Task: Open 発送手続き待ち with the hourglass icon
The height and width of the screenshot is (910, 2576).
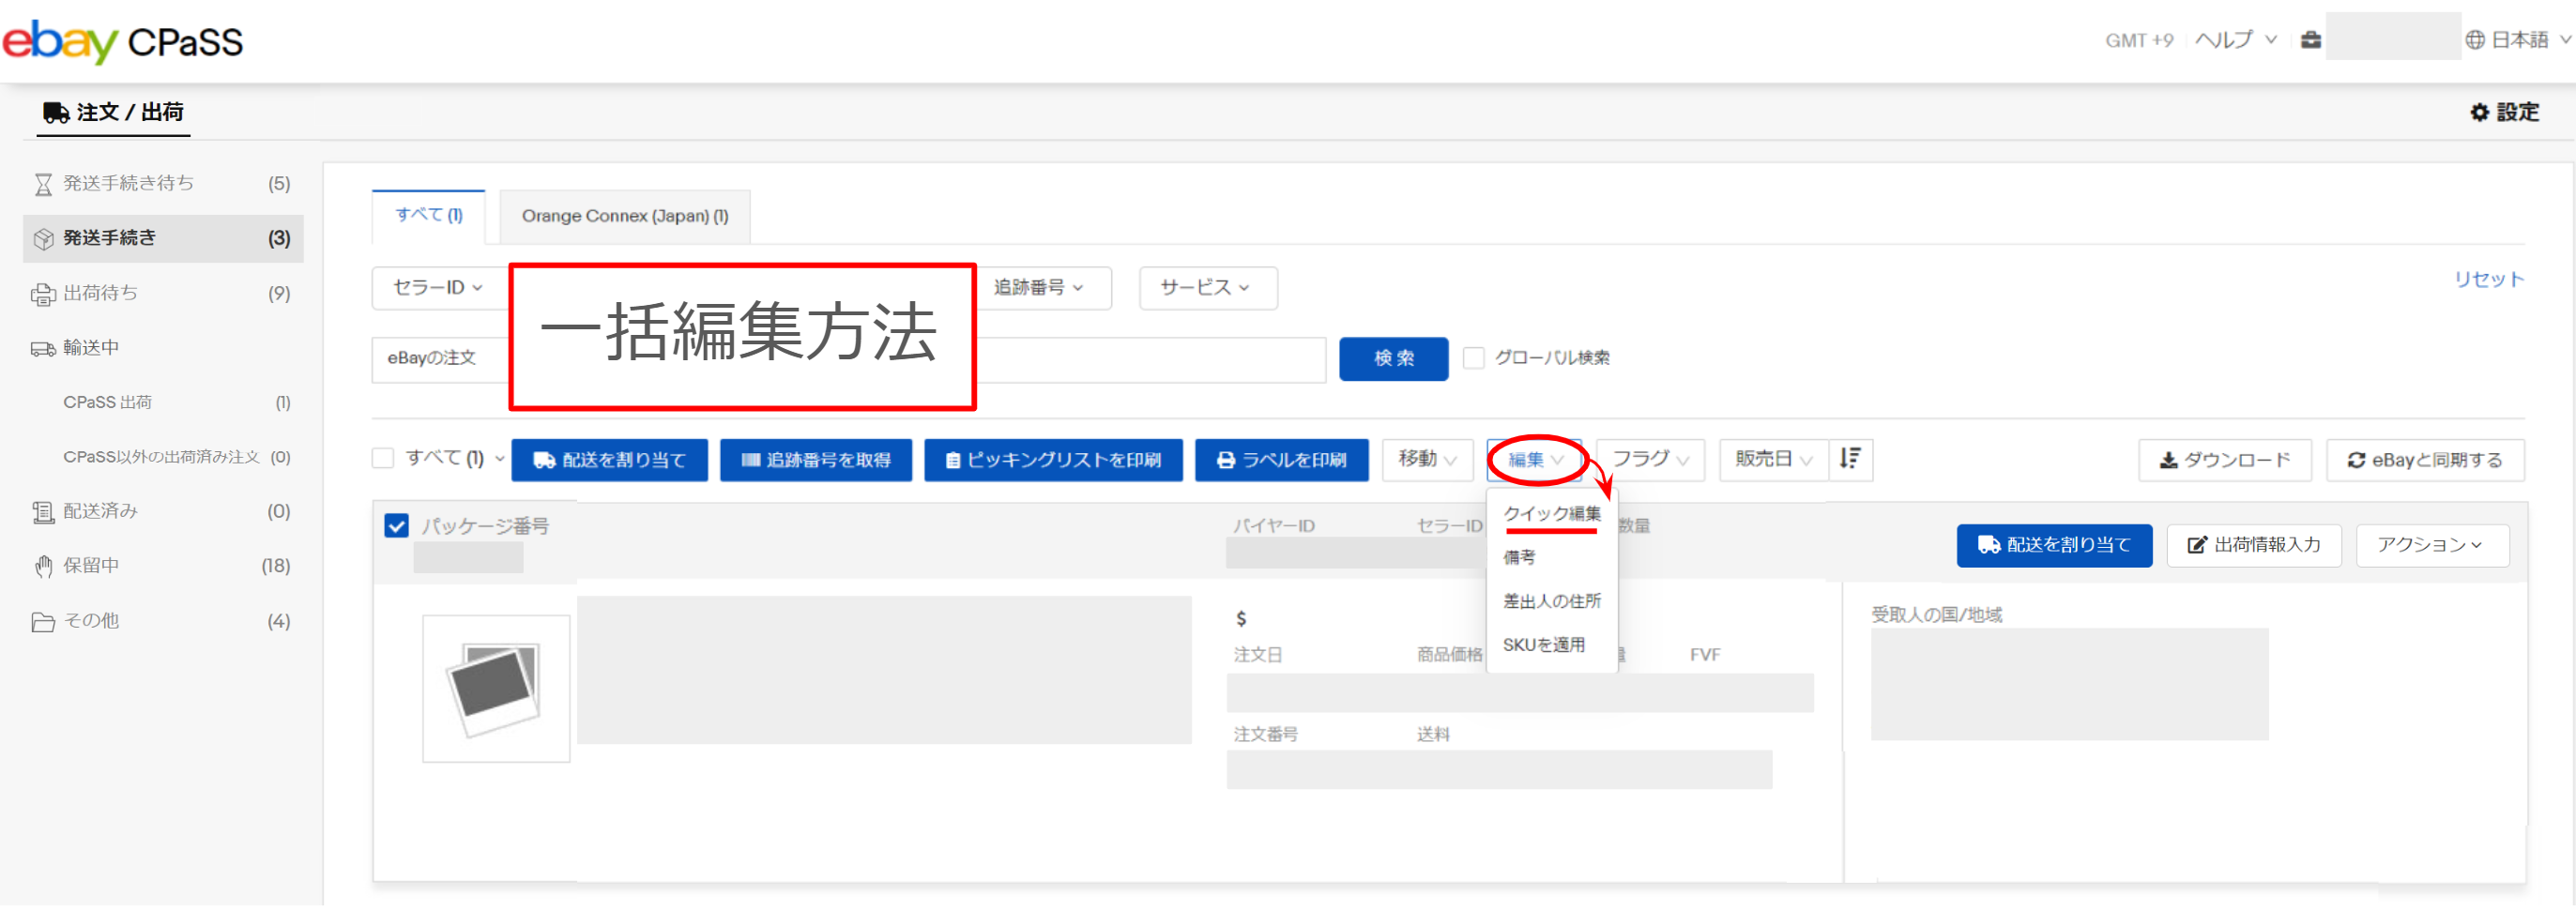Action: [x=43, y=184]
